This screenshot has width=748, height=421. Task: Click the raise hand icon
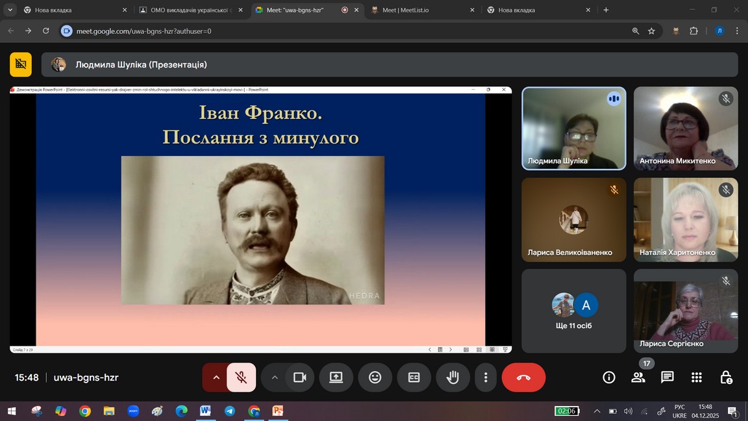point(453,377)
